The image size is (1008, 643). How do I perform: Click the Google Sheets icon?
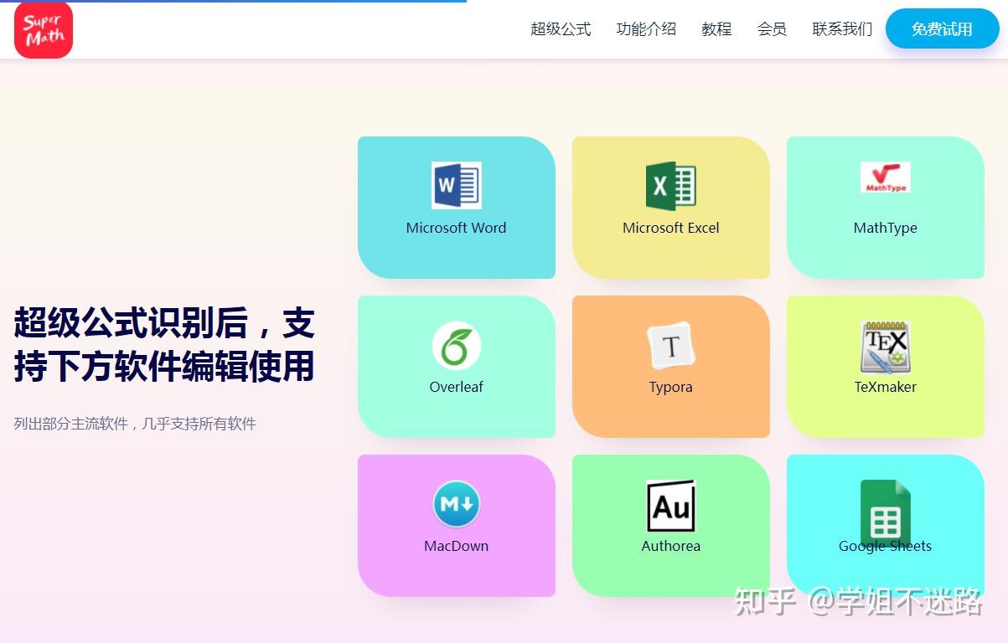885,514
